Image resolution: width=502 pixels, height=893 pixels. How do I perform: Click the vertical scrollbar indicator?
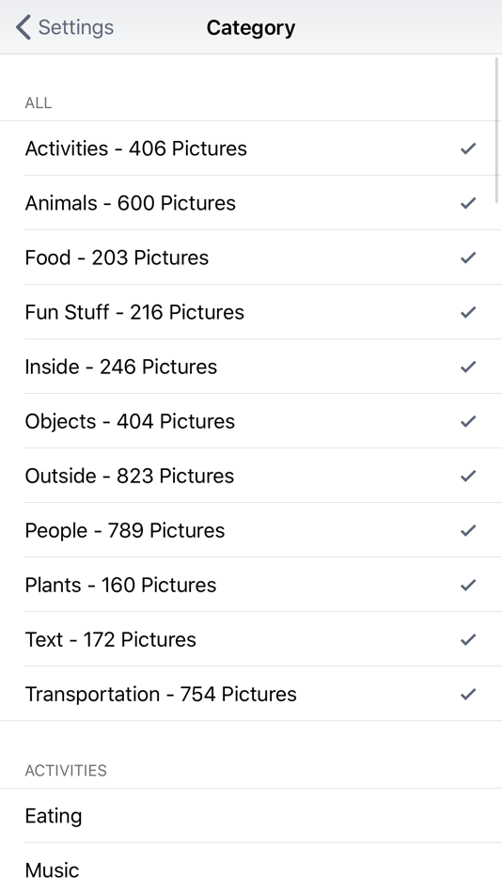pyautogui.click(x=497, y=130)
